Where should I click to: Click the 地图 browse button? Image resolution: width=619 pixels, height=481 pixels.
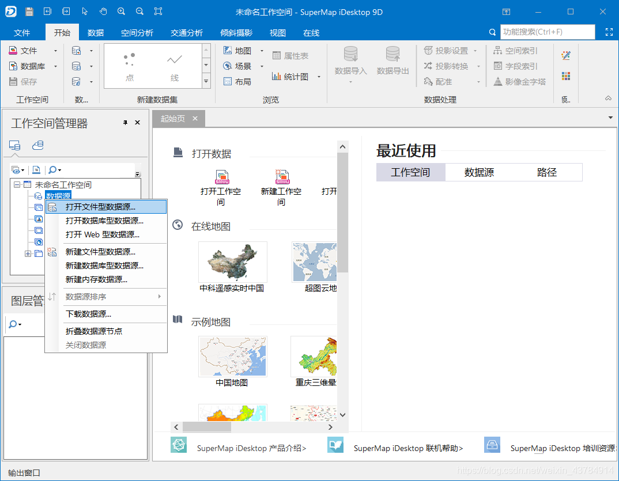pyautogui.click(x=237, y=51)
